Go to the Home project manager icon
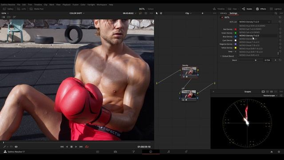This screenshot has height=160, width=284. [x=272, y=152]
